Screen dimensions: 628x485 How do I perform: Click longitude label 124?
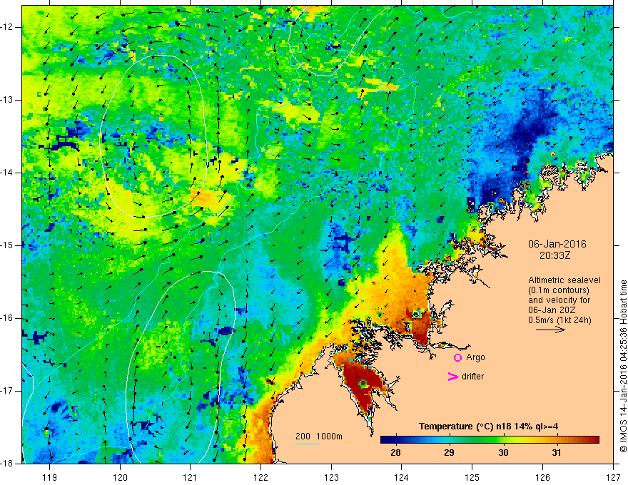point(402,477)
